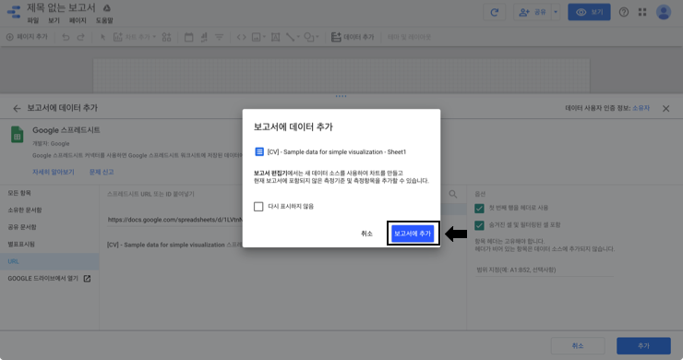Click the redo arrow in toolbar
This screenshot has height=360, width=683.
80,38
